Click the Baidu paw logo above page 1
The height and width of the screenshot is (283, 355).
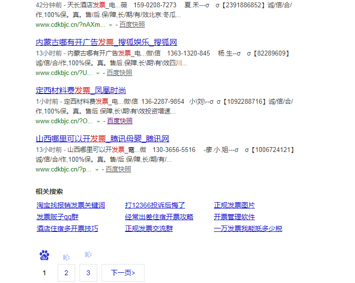pyautogui.click(x=44, y=255)
